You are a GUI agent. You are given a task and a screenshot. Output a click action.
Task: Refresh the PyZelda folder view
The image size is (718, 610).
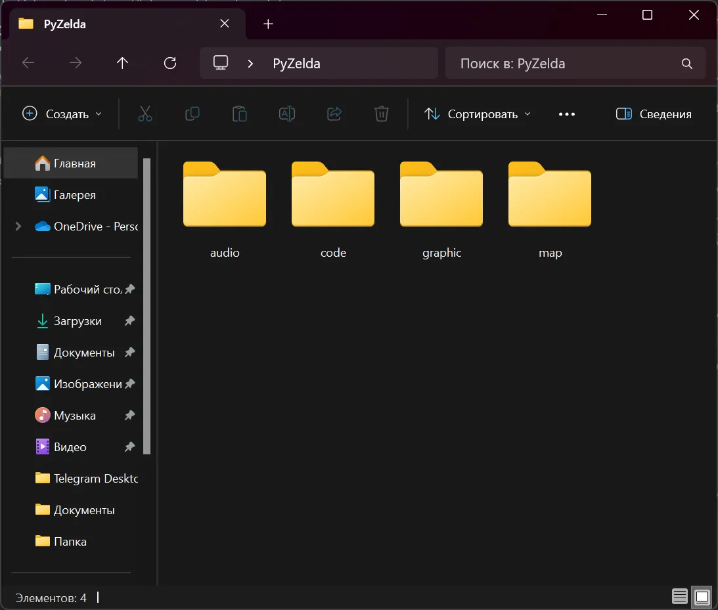pyautogui.click(x=170, y=63)
